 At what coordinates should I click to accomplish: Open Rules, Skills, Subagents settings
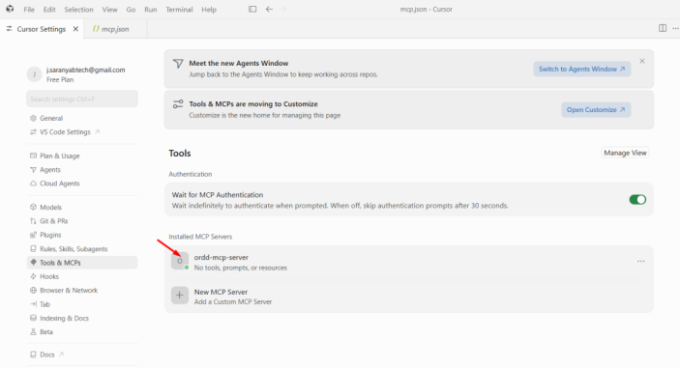click(74, 249)
